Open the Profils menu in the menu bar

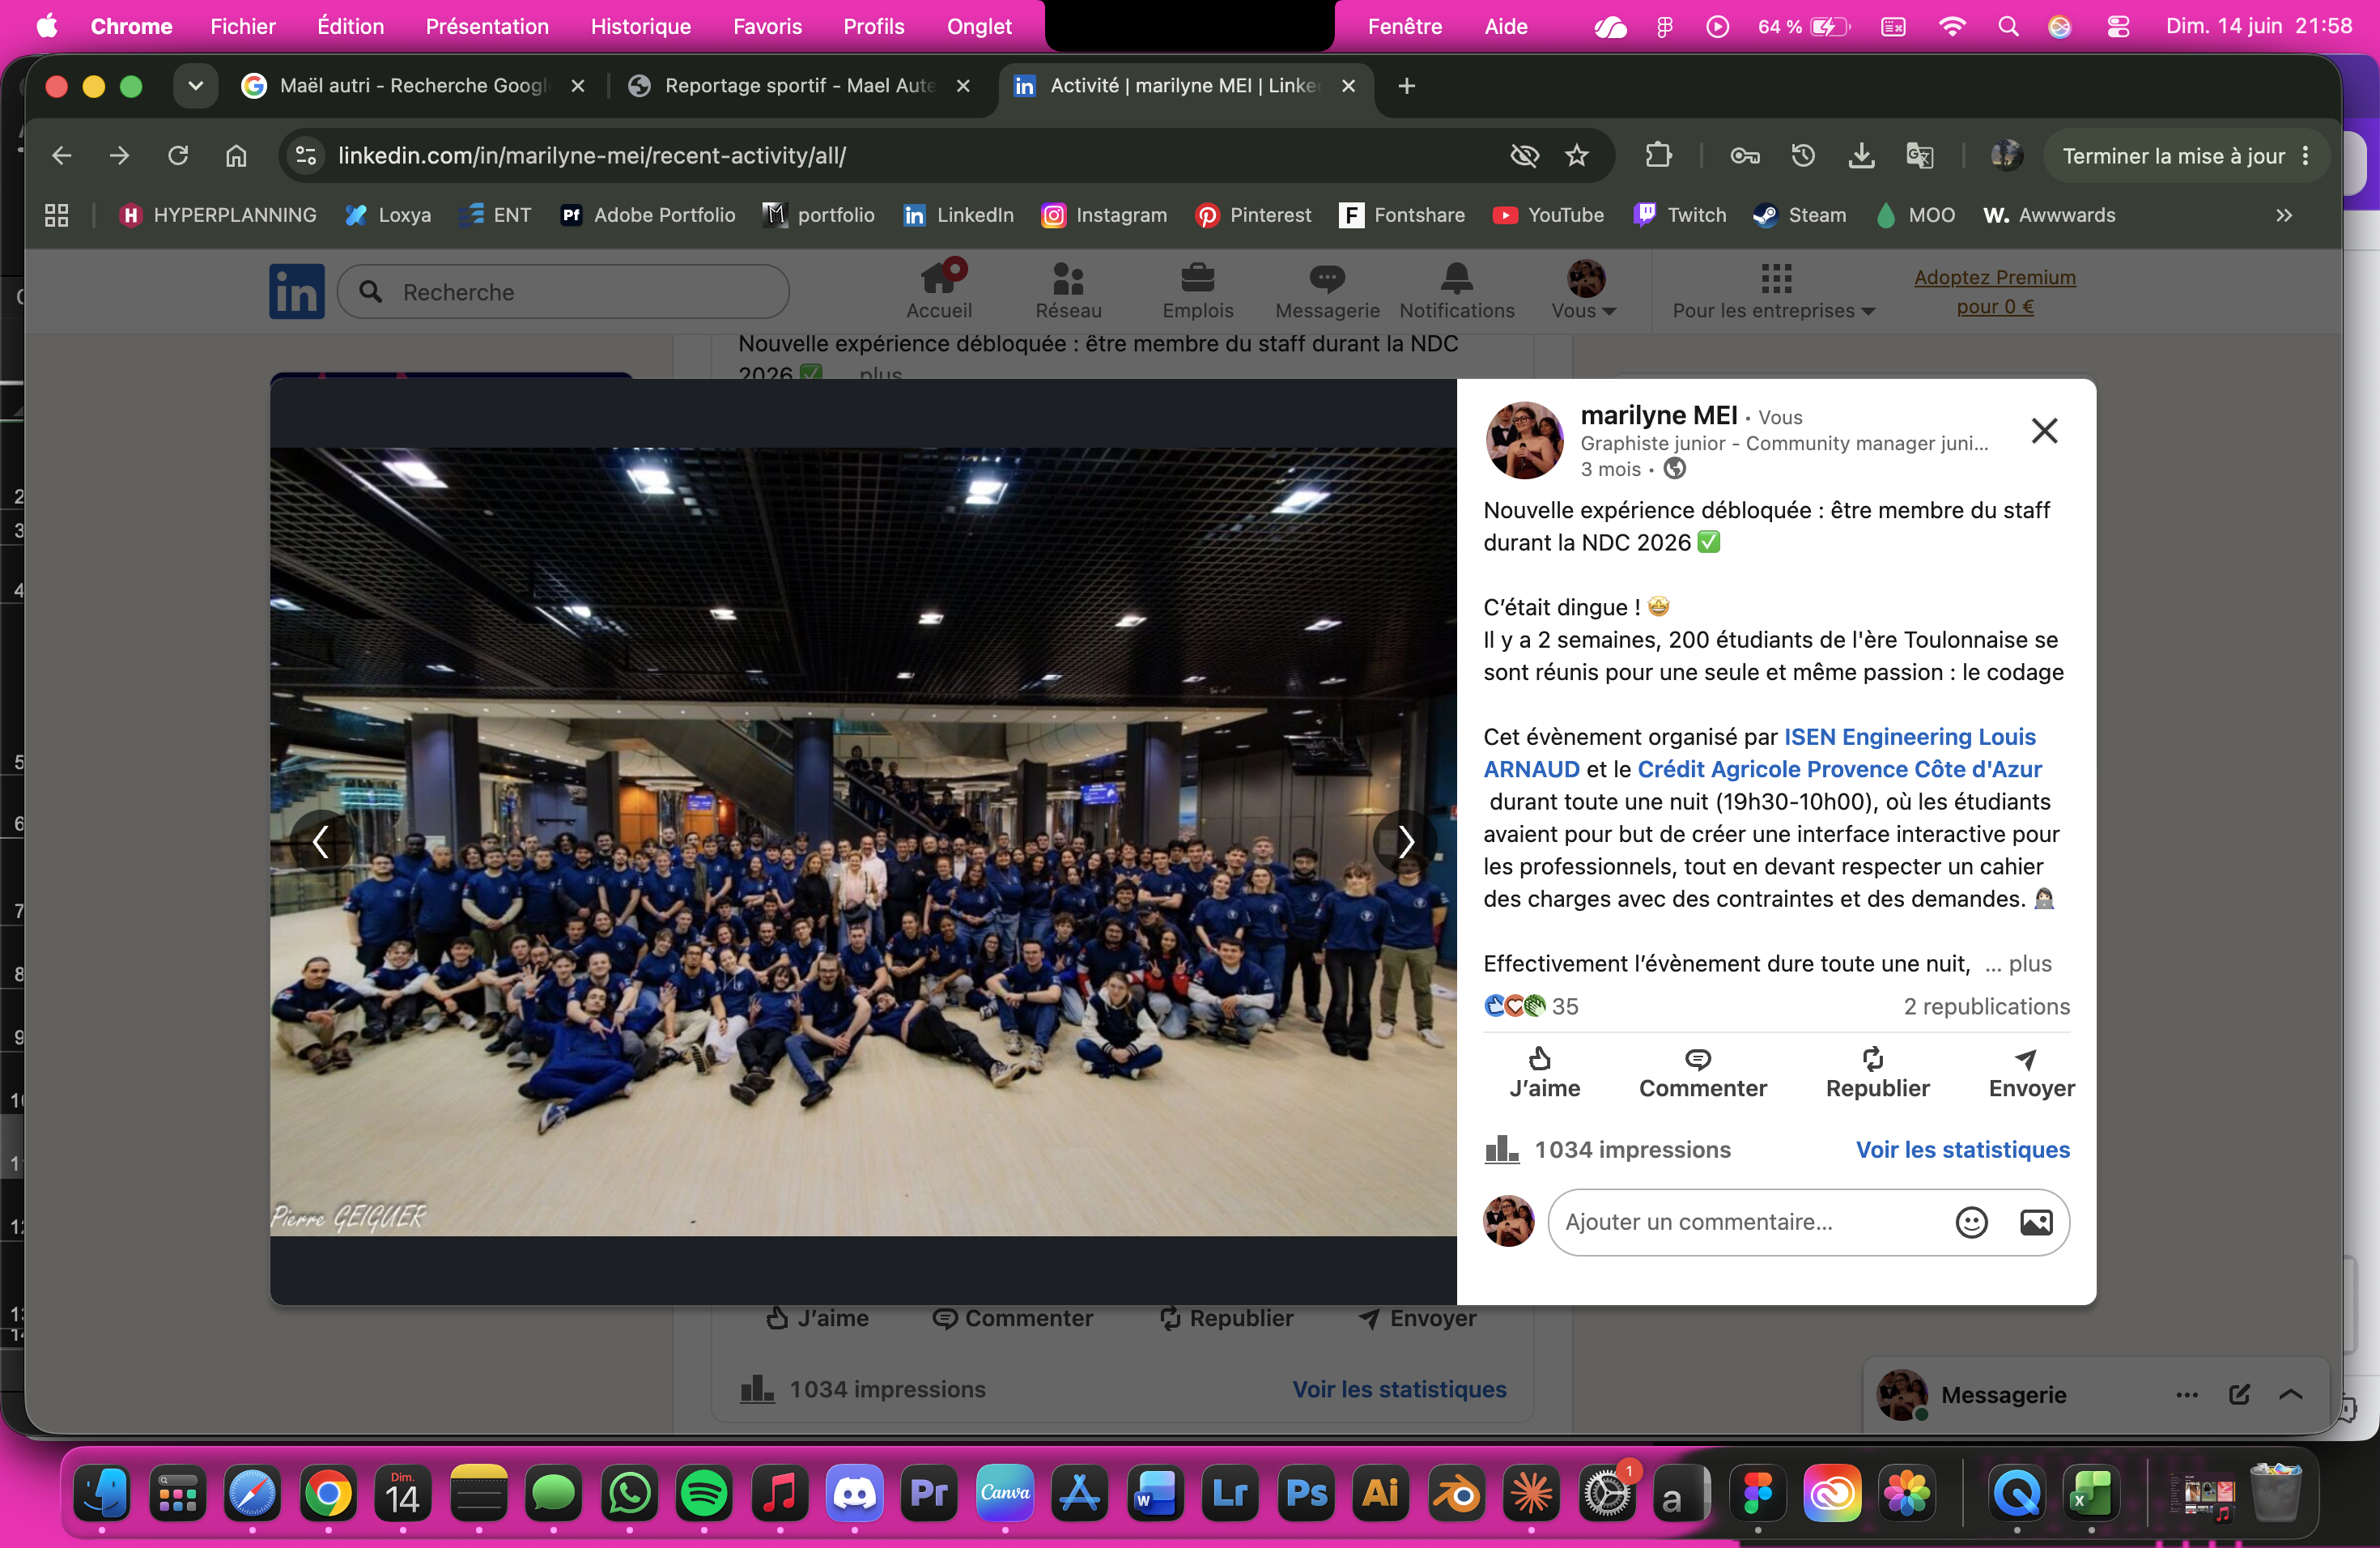tap(873, 26)
